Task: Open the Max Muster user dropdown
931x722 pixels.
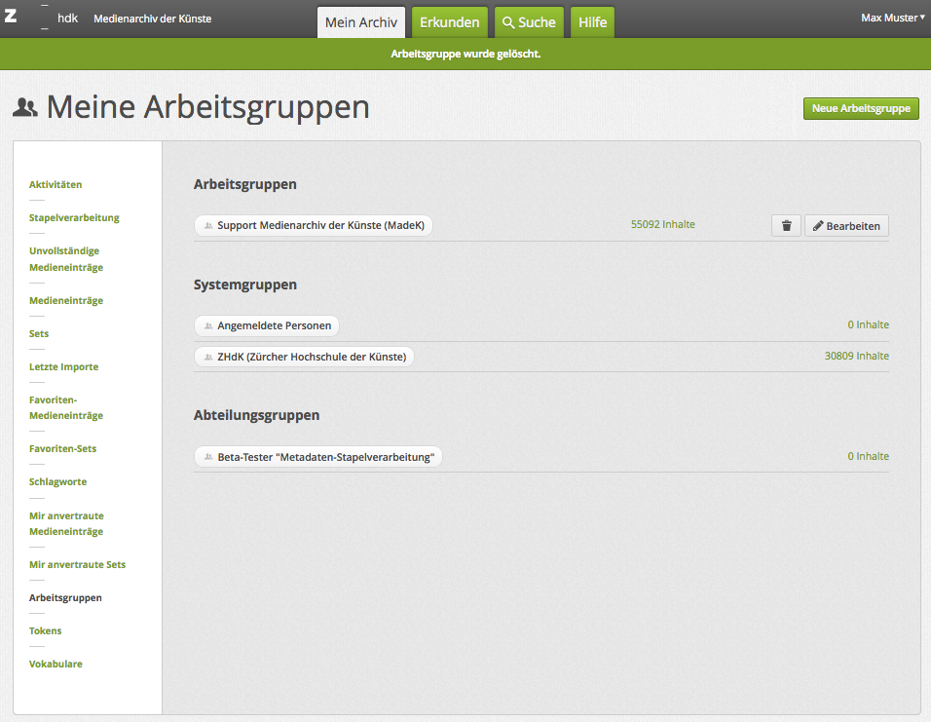Action: point(892,18)
